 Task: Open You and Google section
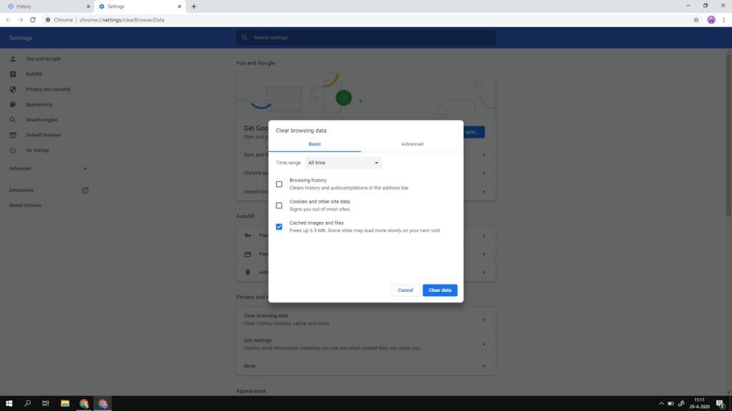click(x=43, y=59)
